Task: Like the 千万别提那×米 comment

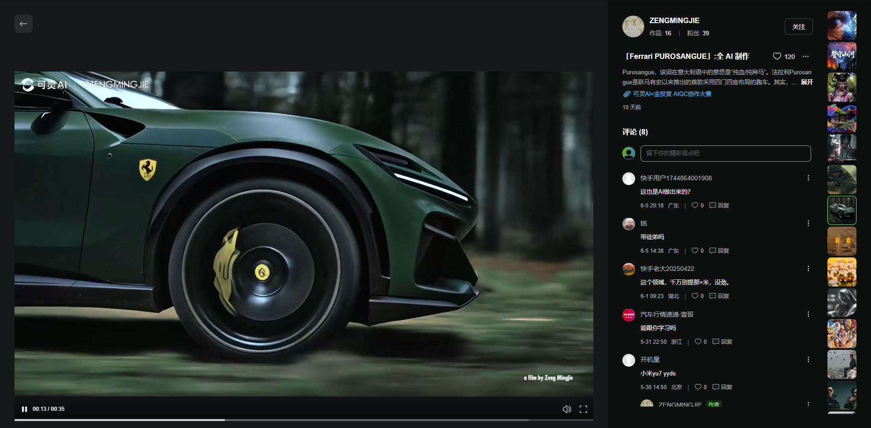Action: [695, 296]
